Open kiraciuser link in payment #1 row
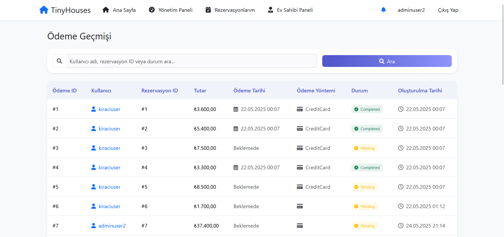This screenshot has width=504, height=237. click(x=110, y=109)
